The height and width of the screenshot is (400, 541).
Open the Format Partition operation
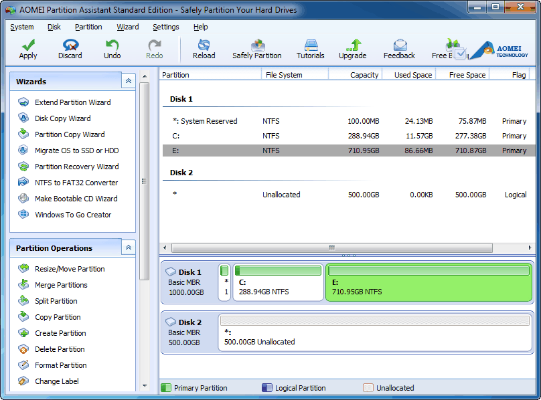point(61,365)
